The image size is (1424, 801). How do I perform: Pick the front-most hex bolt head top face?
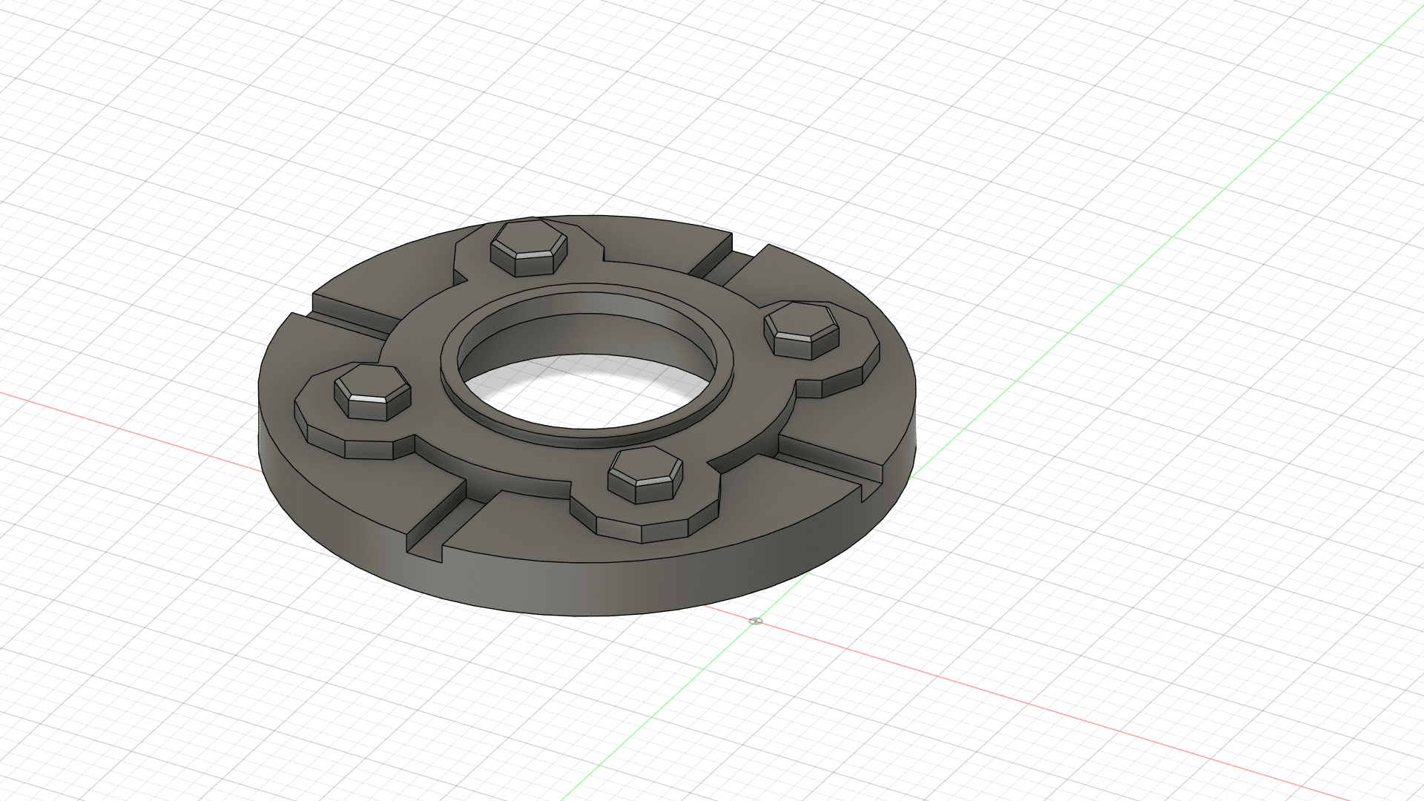645,465
